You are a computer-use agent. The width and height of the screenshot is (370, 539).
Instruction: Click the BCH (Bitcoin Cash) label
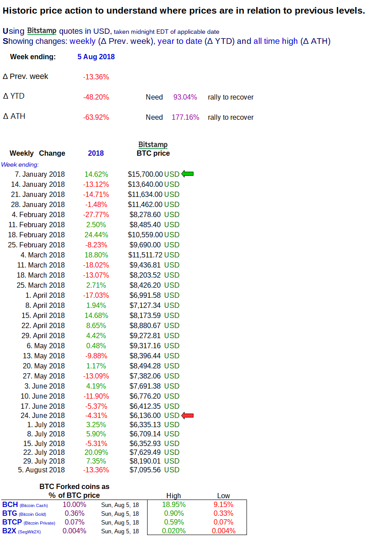[x=25, y=505]
